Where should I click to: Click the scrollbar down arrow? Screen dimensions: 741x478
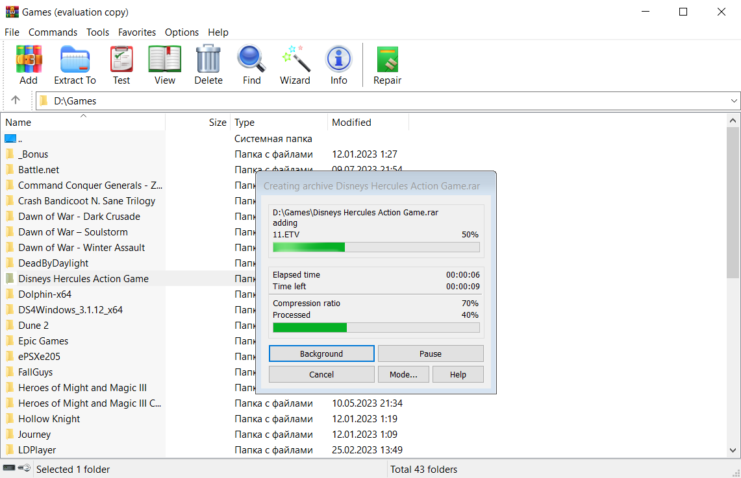point(733,450)
